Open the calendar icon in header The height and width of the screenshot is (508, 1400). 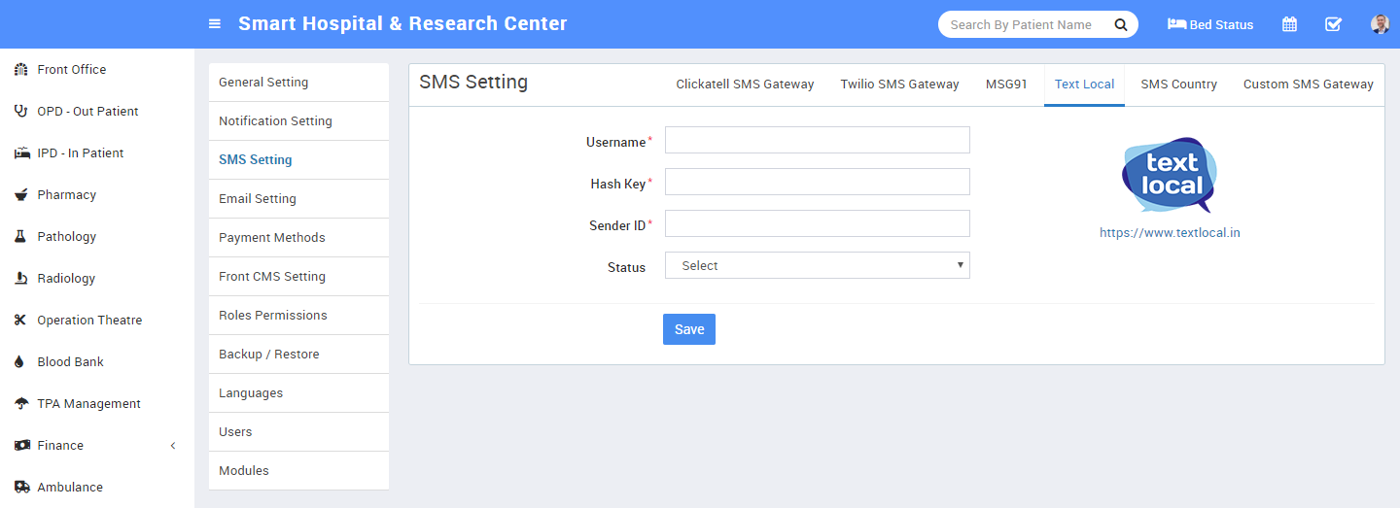tap(1289, 24)
